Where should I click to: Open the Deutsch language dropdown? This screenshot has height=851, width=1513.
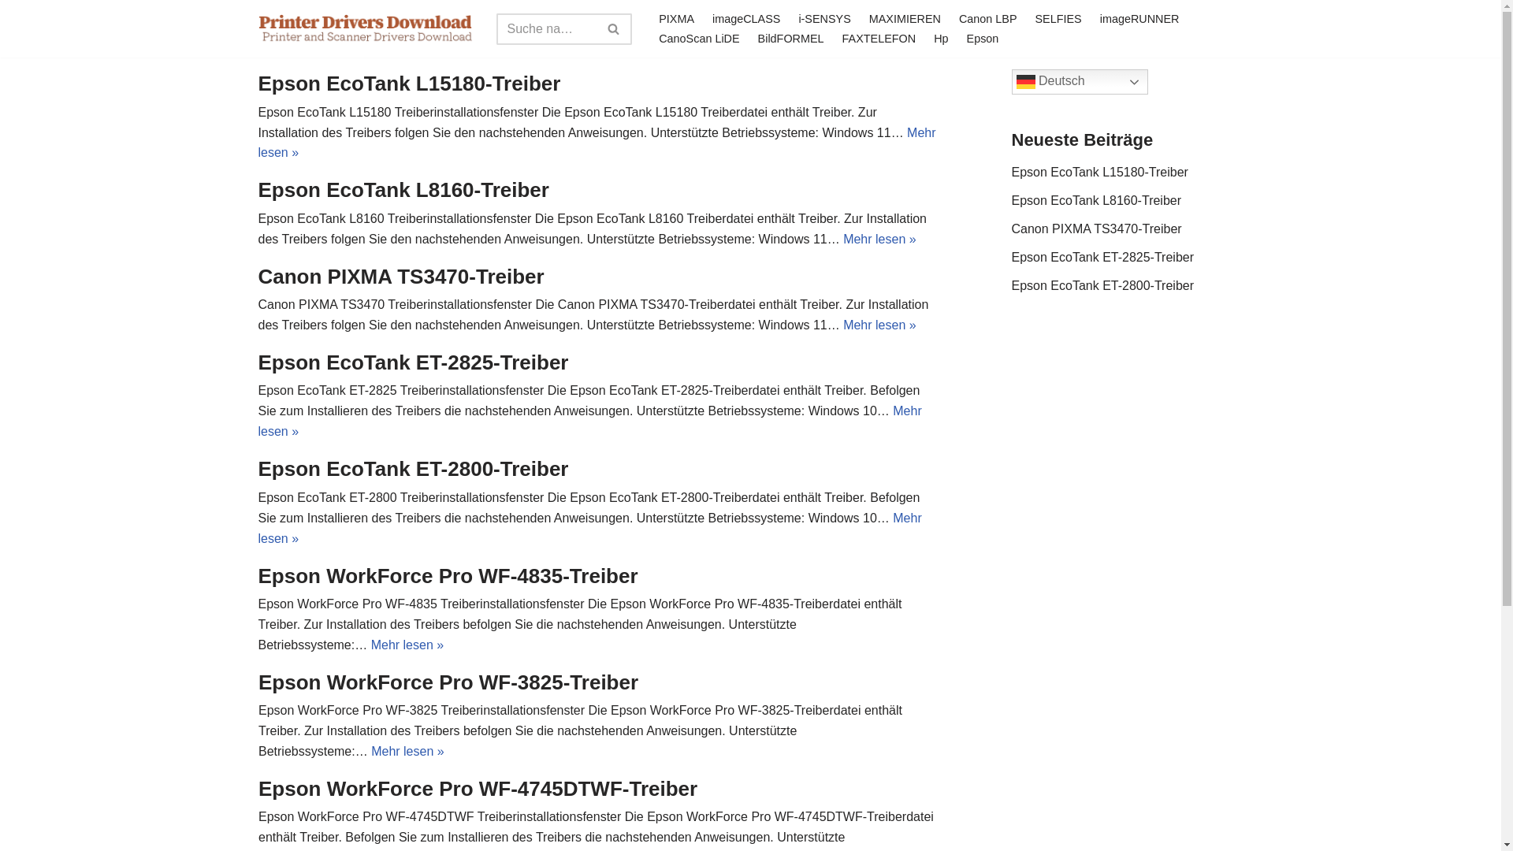[1080, 82]
